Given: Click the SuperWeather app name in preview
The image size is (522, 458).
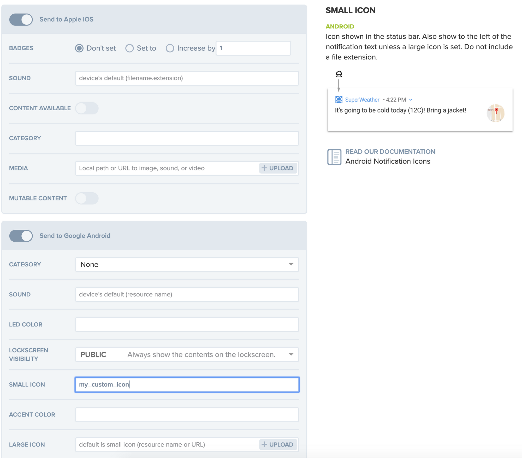Looking at the screenshot, I should [x=362, y=100].
